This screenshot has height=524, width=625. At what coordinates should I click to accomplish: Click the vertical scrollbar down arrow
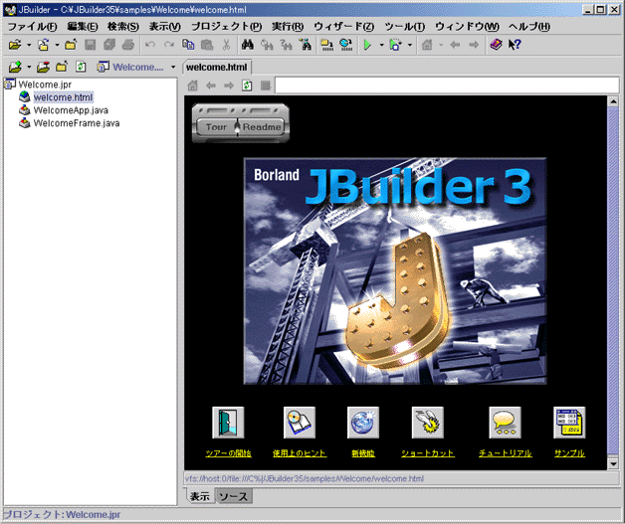(x=613, y=465)
